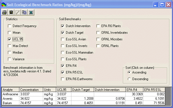
Task: Select the Arsenic analyte cell
Action: (x=11, y=99)
